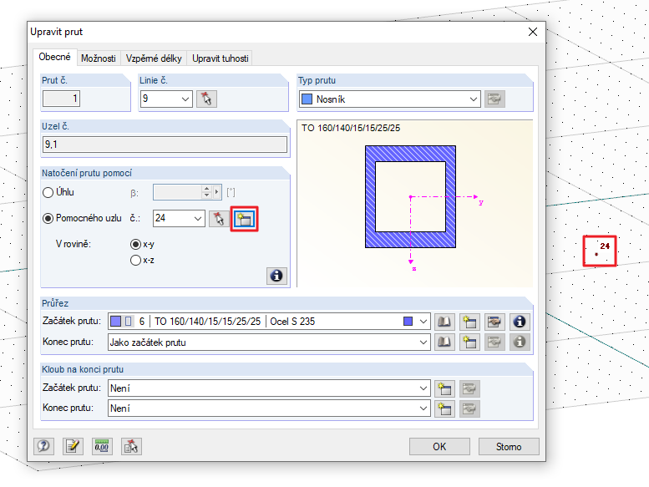Open Začátek prutu cross-section dropdown
The height and width of the screenshot is (487, 649).
point(423,322)
